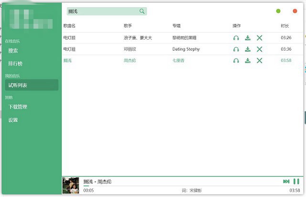Click the blurred logo in sidebar
Image resolution: width=306 pixels, height=197 pixels.
[31, 19]
